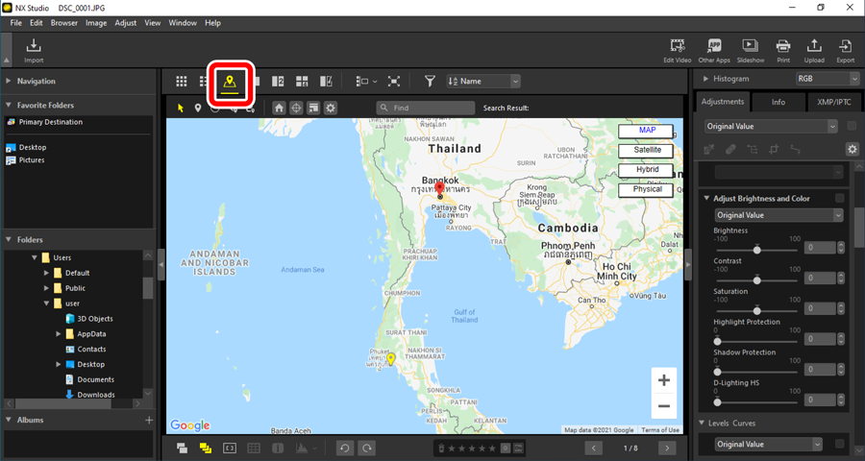
Task: Toggle full screen view icon
Action: point(393,82)
